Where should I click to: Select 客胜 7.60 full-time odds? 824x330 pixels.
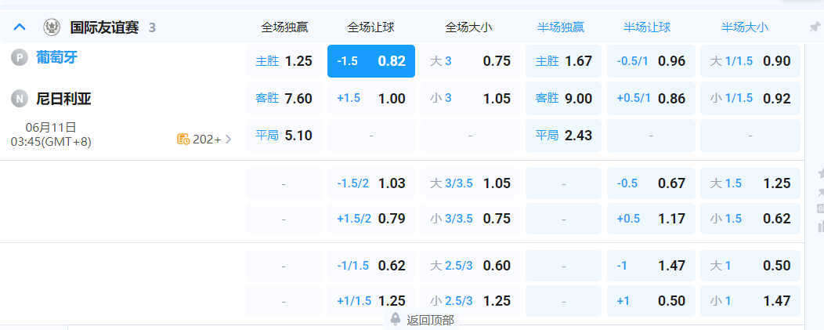click(x=284, y=98)
